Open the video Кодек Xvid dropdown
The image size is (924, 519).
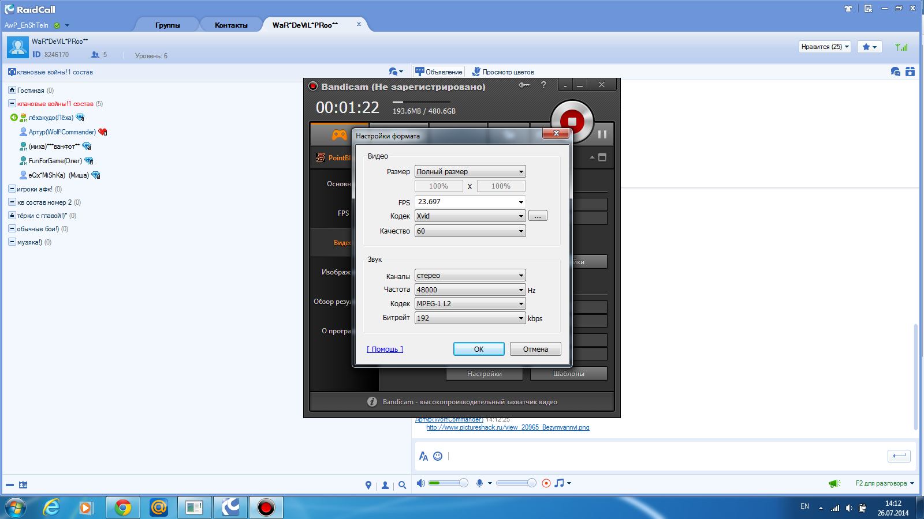(470, 216)
